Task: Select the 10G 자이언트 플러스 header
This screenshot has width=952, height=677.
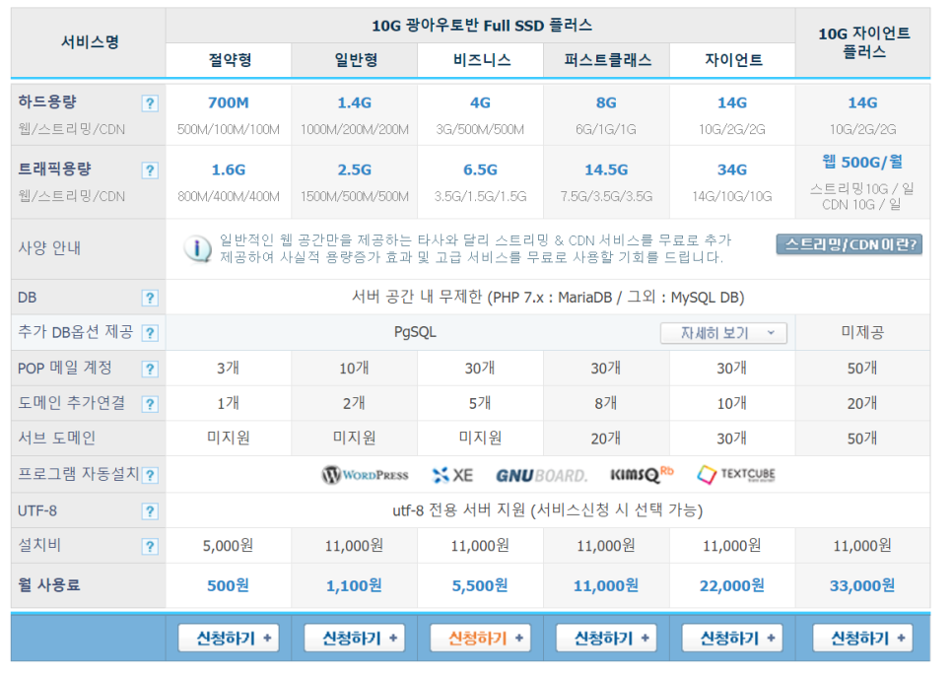Action: coord(862,42)
